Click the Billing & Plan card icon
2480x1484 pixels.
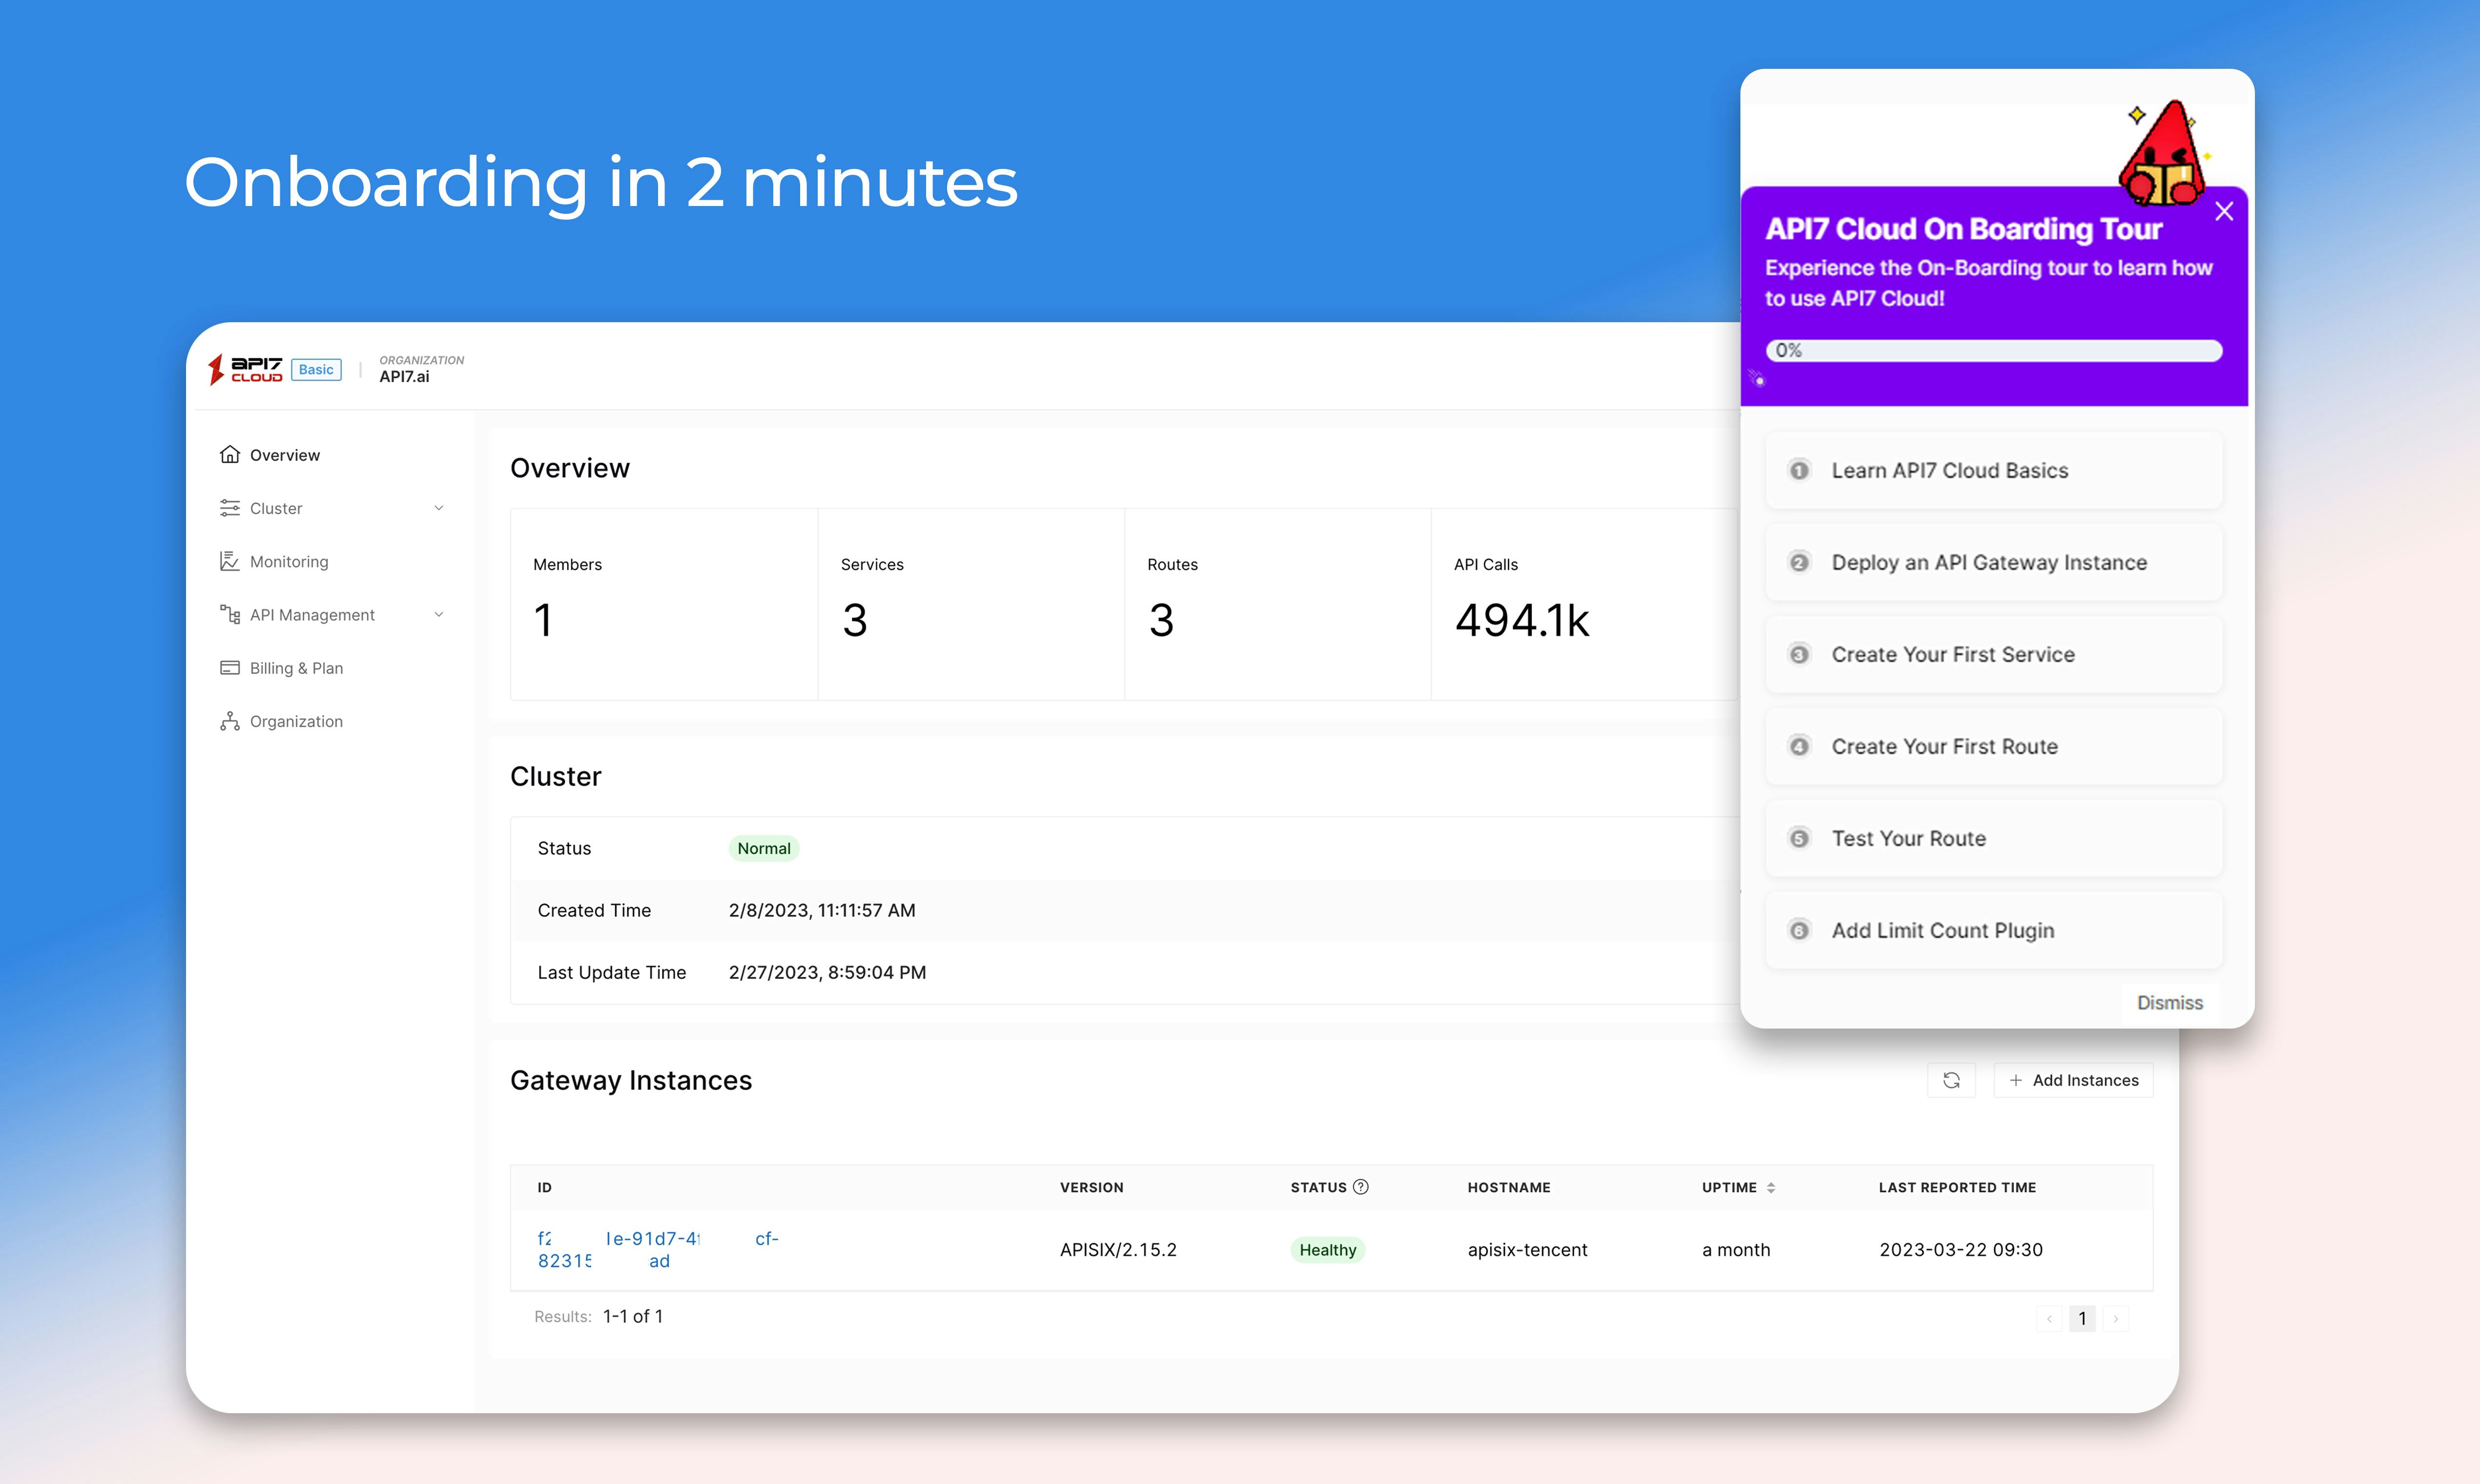point(230,668)
